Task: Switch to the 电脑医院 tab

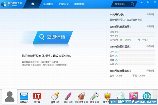Action: coord(79,4)
